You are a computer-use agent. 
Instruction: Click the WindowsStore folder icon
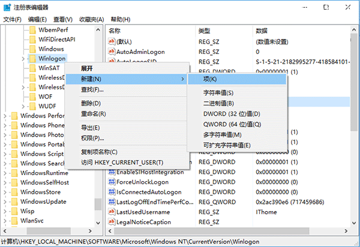(x=14, y=192)
